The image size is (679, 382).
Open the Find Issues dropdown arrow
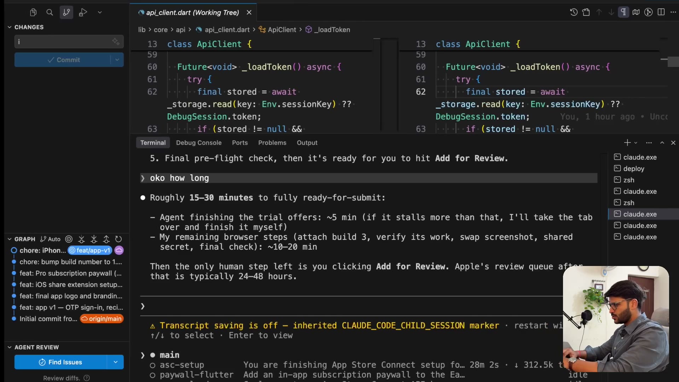pyautogui.click(x=116, y=362)
